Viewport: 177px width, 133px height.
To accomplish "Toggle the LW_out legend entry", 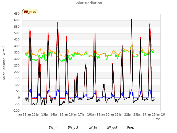I will (109, 127).
